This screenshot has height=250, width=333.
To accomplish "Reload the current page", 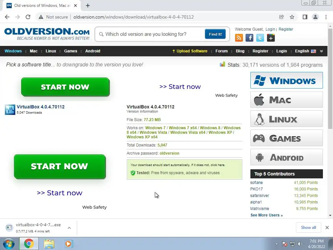I will tap(28, 17).
